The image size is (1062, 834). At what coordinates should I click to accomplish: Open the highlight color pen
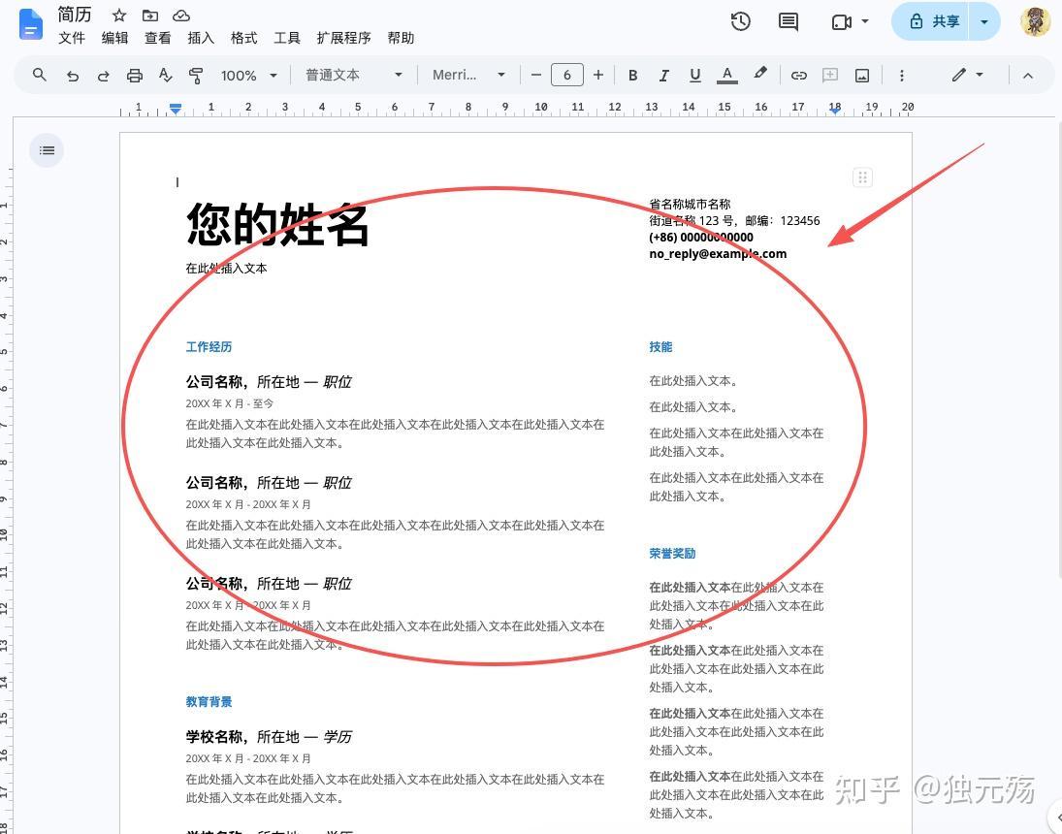760,73
